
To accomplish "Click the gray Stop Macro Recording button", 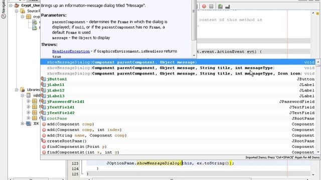I will (211, 6).
